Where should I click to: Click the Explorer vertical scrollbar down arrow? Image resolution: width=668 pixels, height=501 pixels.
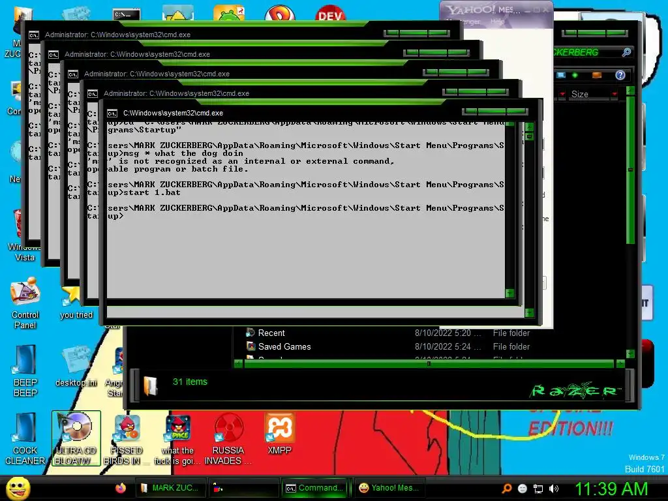631,354
